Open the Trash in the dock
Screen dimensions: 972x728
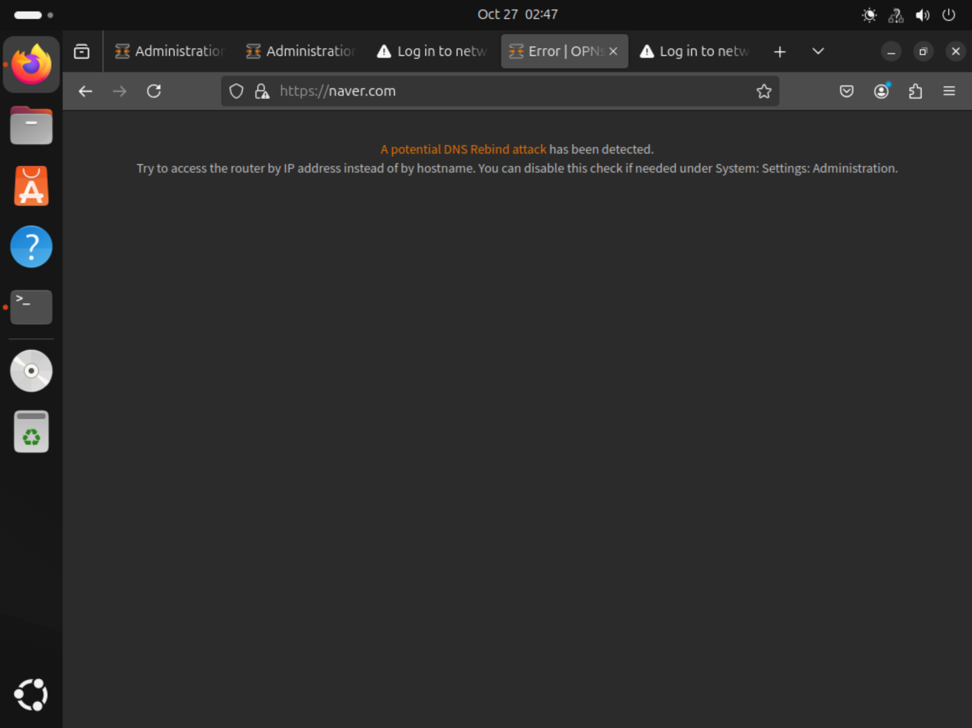point(31,431)
